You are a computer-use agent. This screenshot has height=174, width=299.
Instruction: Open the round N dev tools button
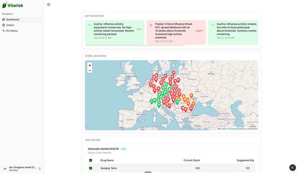click(293, 168)
